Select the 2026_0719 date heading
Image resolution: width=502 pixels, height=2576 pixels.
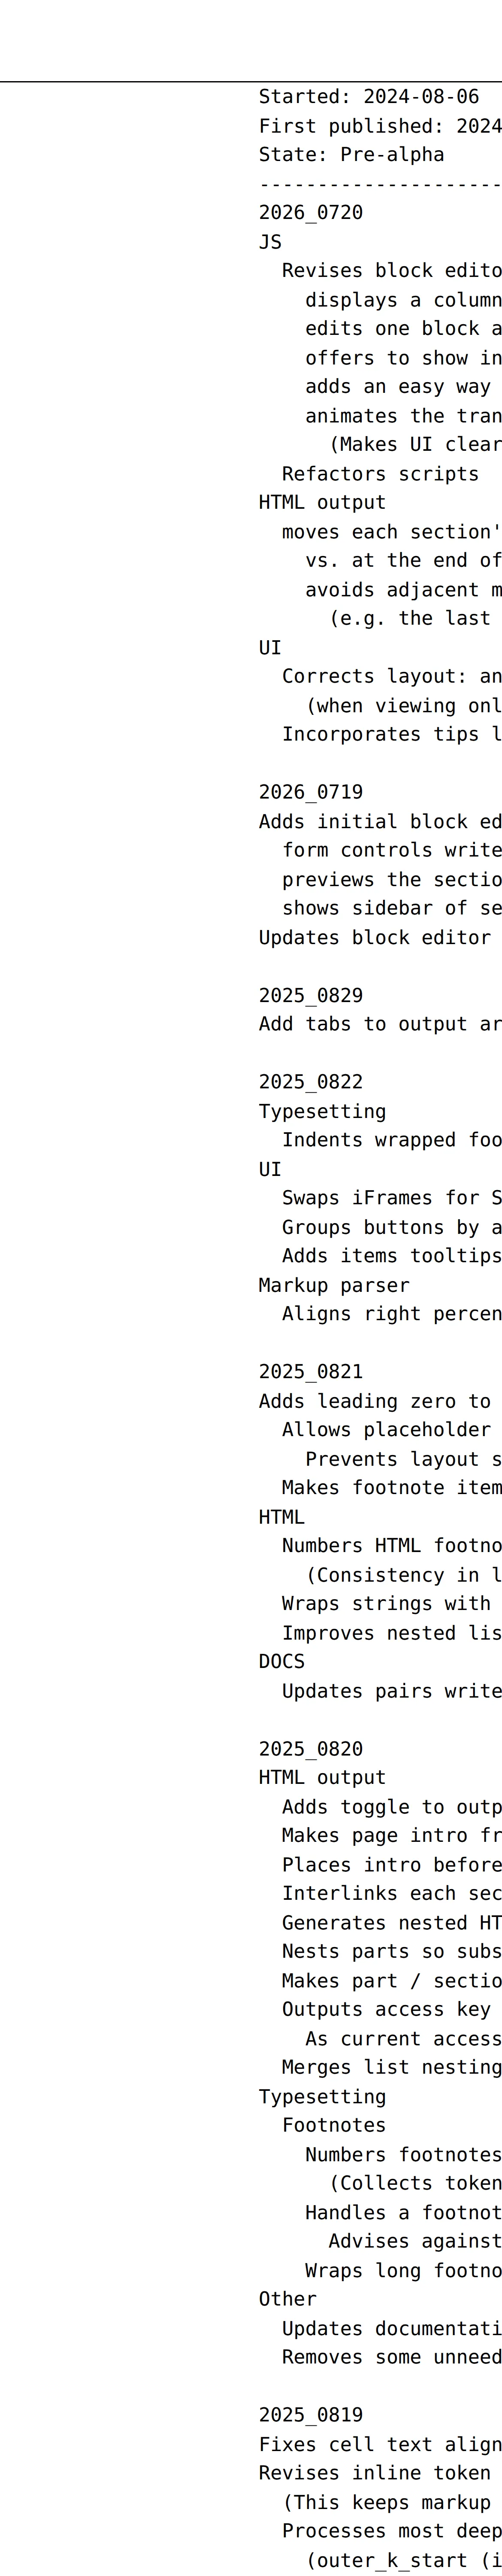point(311,792)
